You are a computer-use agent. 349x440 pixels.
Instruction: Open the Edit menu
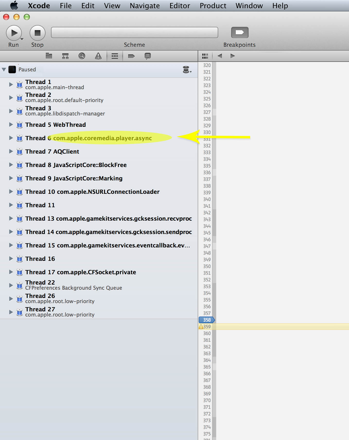pyautogui.click(x=88, y=6)
